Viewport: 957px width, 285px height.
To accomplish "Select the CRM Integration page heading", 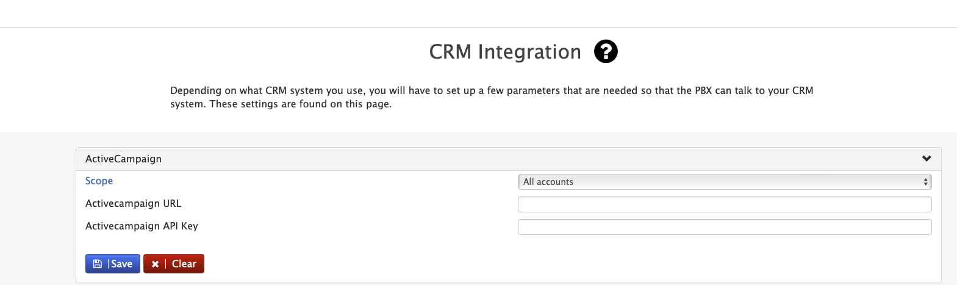I will point(505,52).
